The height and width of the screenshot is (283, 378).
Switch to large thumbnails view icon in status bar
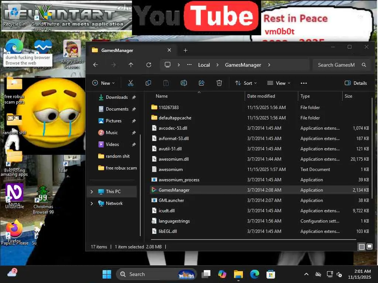(369, 247)
